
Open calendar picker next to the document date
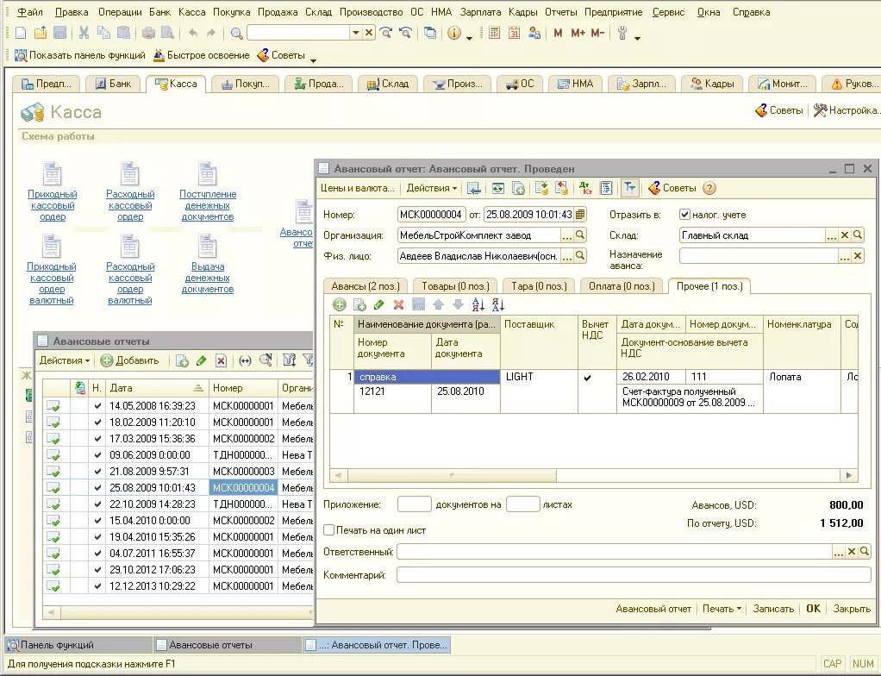click(581, 214)
